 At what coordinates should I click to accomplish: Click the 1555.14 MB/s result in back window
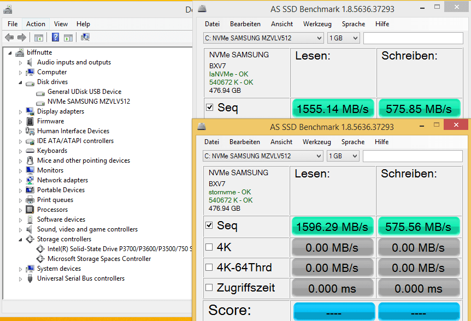pos(333,109)
